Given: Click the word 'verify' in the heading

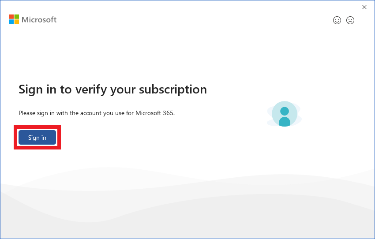Looking at the screenshot, I should 91,90.
